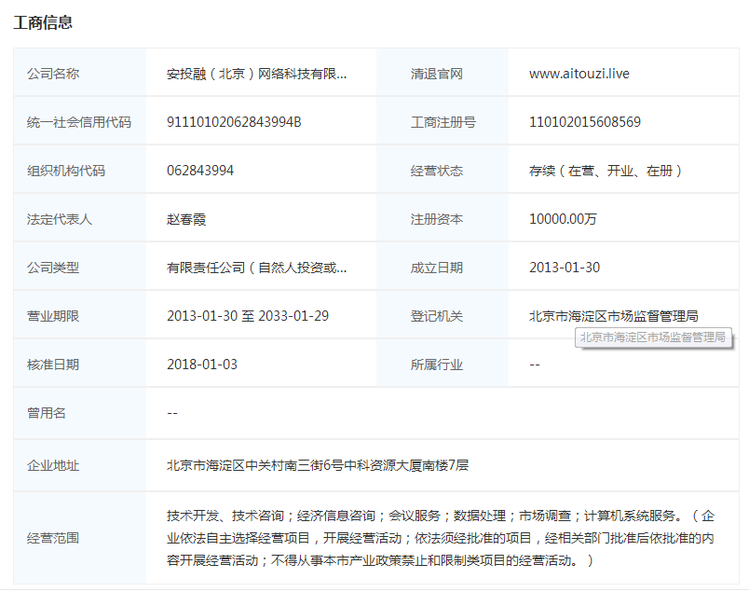Select the 经营状态 label
The width and height of the screenshot is (749, 592).
coord(437,171)
